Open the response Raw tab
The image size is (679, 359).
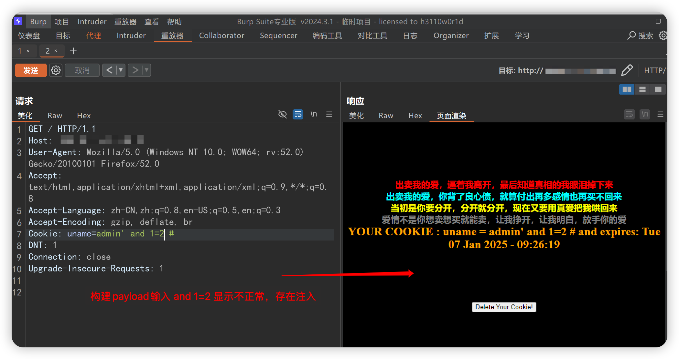[386, 116]
